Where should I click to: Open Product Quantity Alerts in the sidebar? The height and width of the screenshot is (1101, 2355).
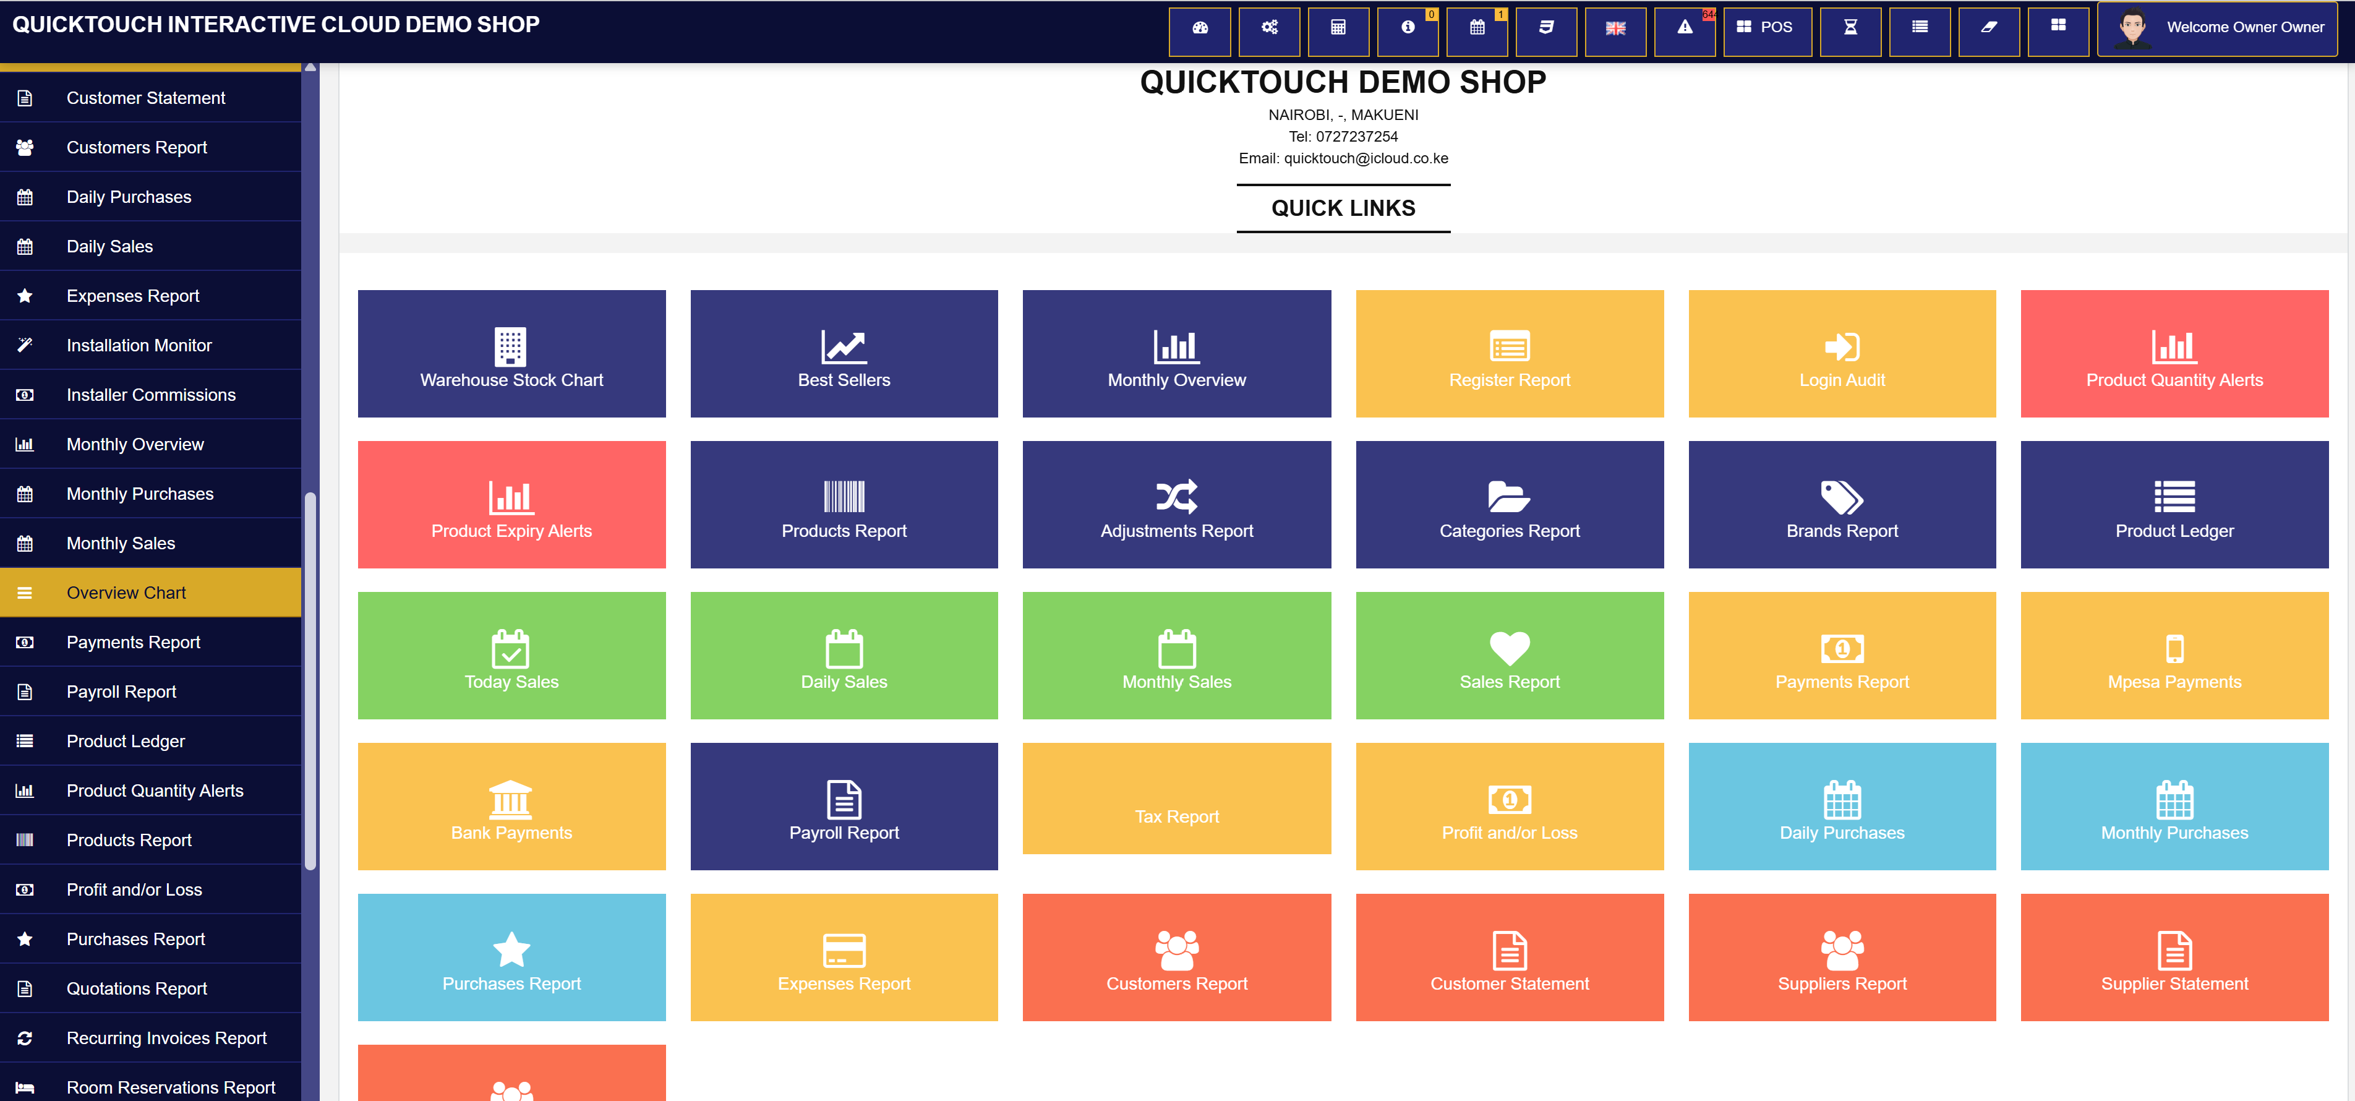coord(150,790)
